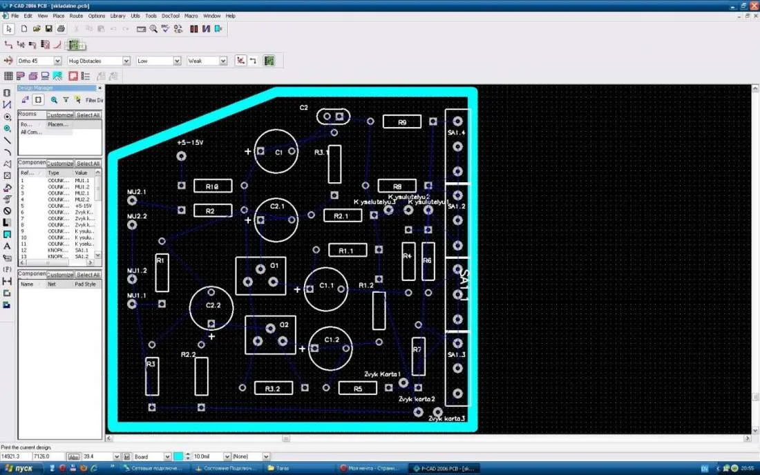This screenshot has height=475, width=760.
Task: Select the fanout route tool
Action: pos(21,45)
